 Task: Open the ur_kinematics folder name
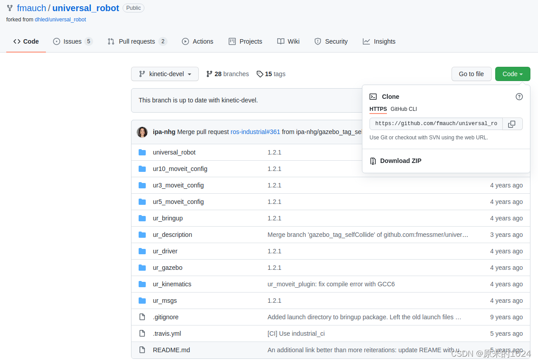(x=172, y=284)
